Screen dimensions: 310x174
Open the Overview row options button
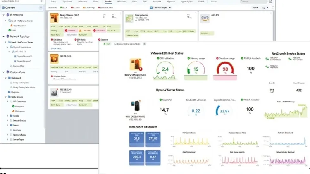(x=41, y=7)
